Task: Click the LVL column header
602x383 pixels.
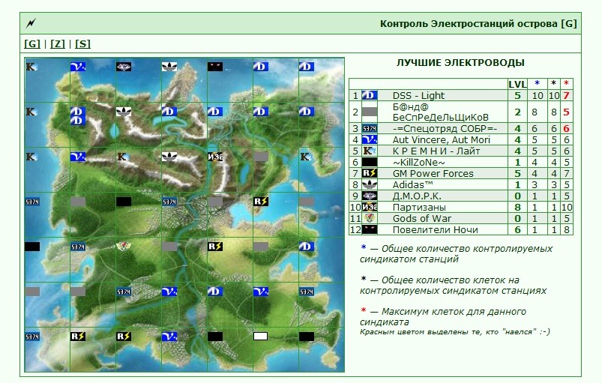Action: (517, 85)
